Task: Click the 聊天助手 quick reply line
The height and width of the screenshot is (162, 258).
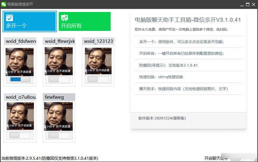Action: (x=184, y=89)
